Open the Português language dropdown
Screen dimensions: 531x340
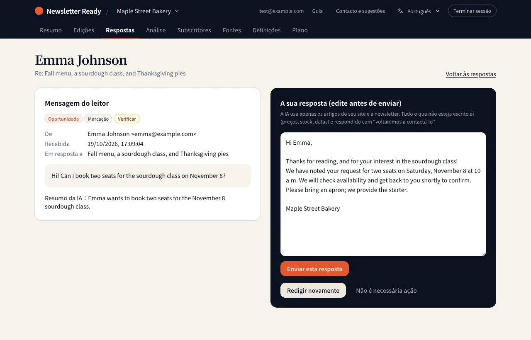coord(419,11)
